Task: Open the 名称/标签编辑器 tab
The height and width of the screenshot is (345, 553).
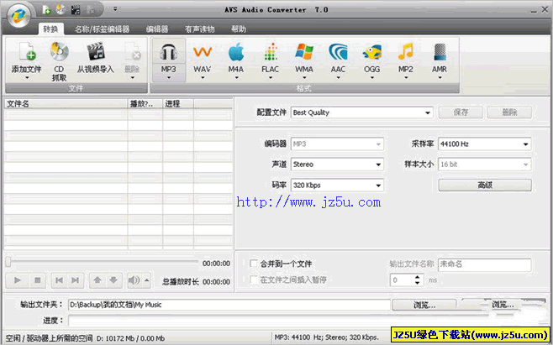Action: point(102,29)
